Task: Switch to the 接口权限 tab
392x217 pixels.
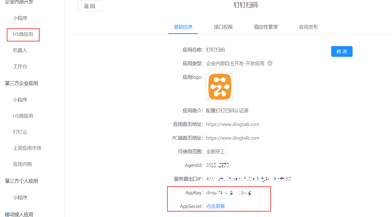Action: click(223, 27)
